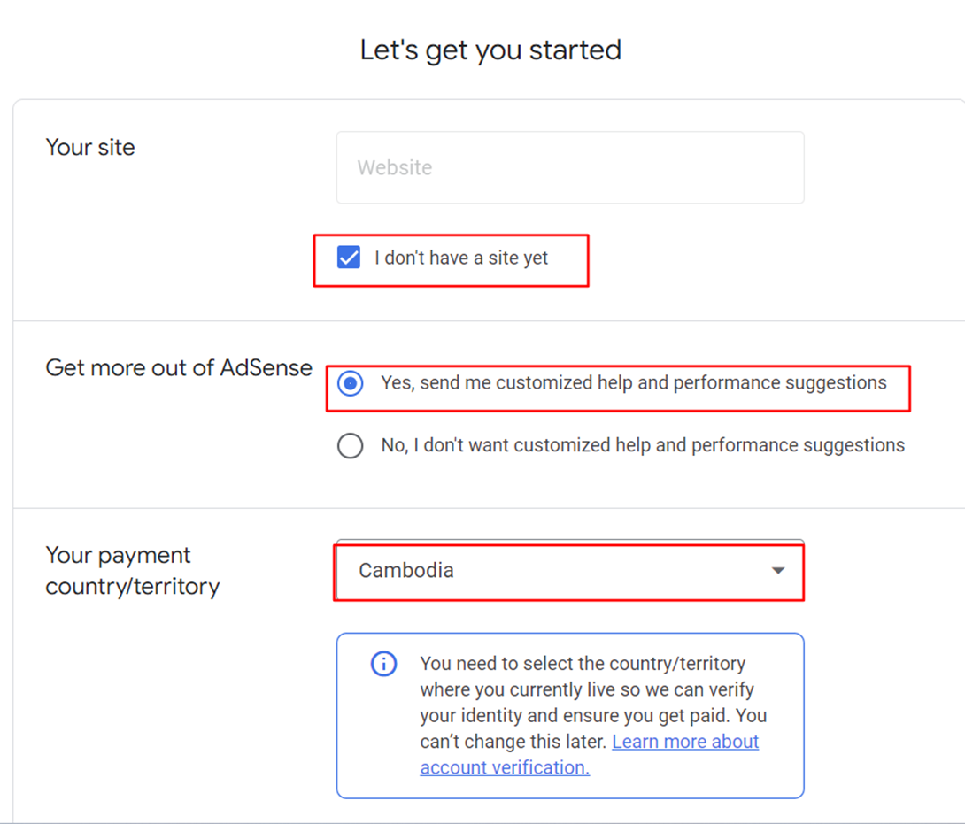Click the "Yes, send me customized help" label text
The image size is (965, 824).
click(633, 383)
